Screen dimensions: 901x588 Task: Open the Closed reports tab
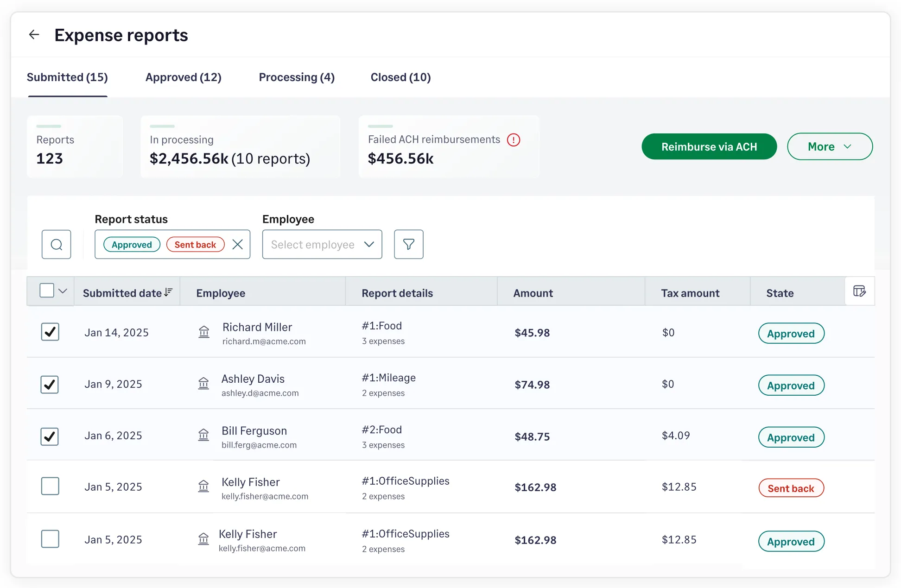[x=400, y=77]
